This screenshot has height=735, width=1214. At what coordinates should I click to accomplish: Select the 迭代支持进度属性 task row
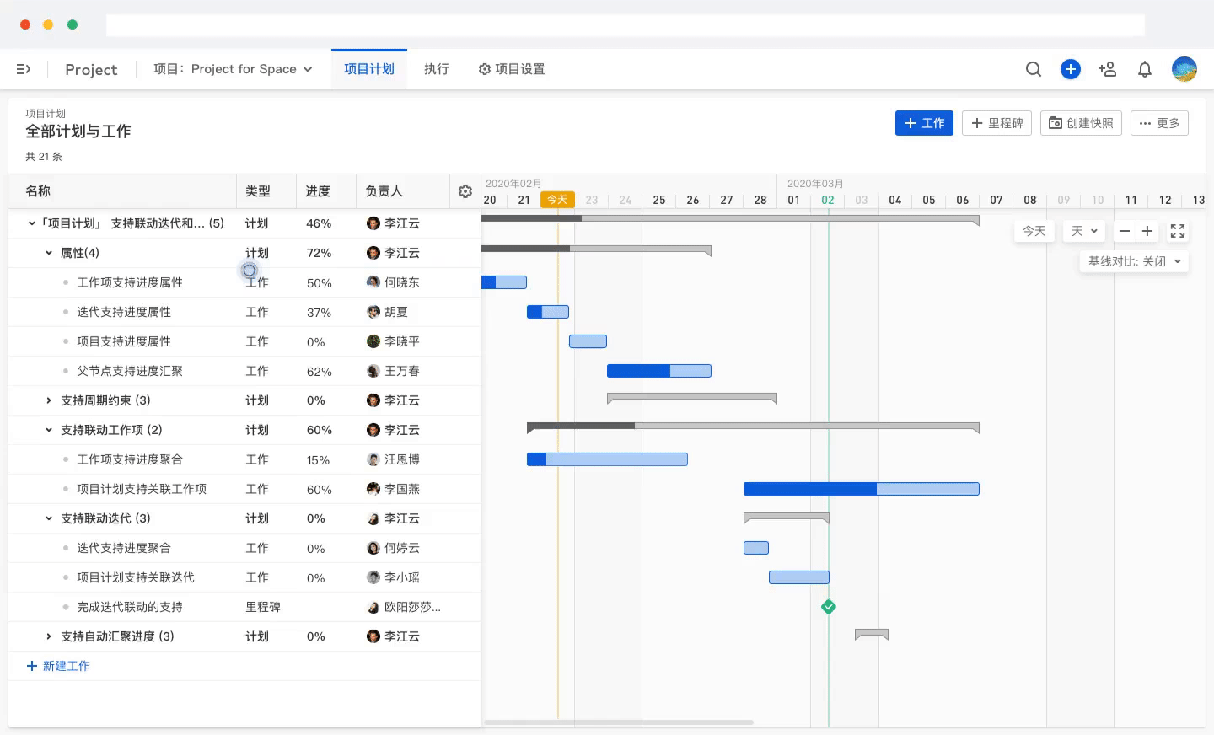pos(244,312)
